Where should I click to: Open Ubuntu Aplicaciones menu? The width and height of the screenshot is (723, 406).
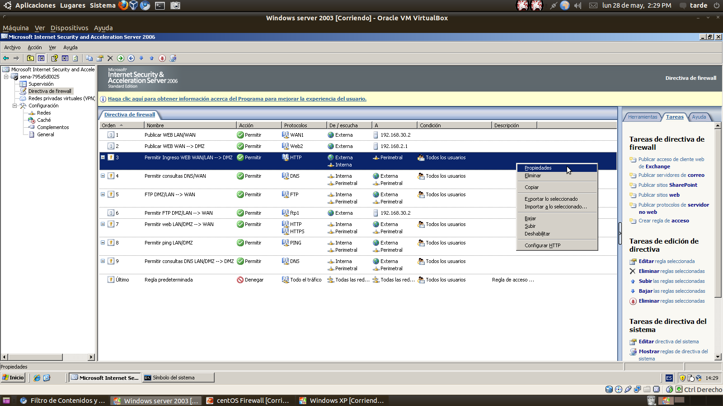35,5
